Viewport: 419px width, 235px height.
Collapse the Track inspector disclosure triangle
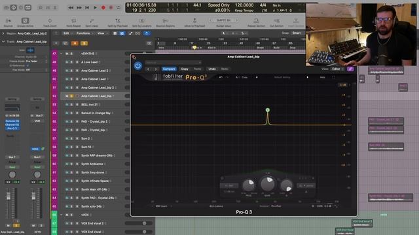click(x=3, y=42)
